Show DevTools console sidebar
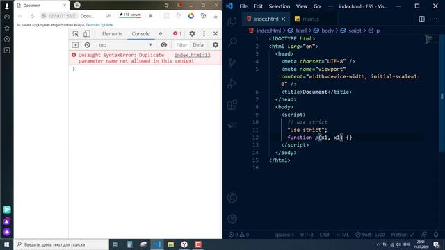This screenshot has height=250, width=445. click(75, 44)
